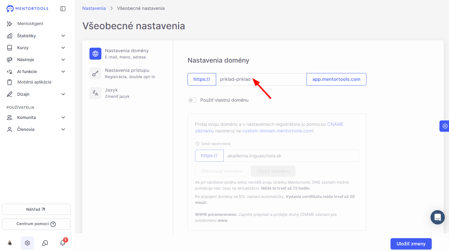Open the chat bubbles icon in bottom bar
Image resolution: width=449 pixels, height=251 pixels.
[45, 243]
